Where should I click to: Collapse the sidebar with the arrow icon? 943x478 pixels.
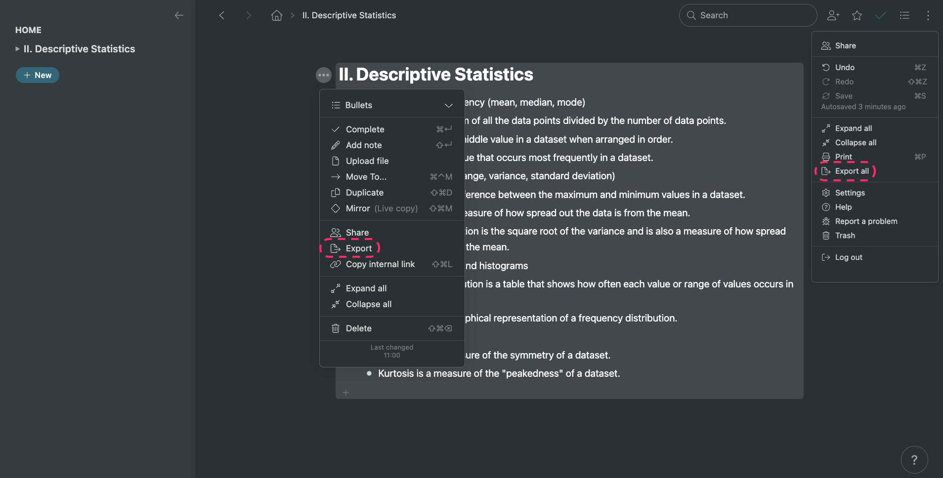coord(179,15)
